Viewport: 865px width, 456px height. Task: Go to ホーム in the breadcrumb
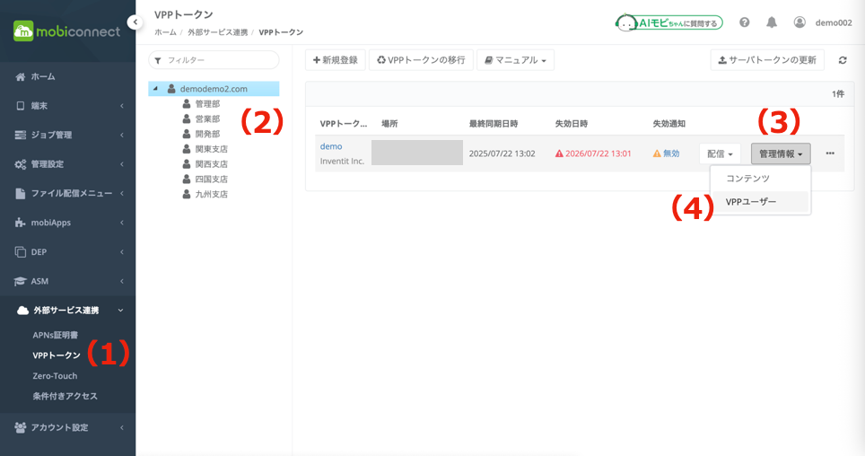click(165, 32)
